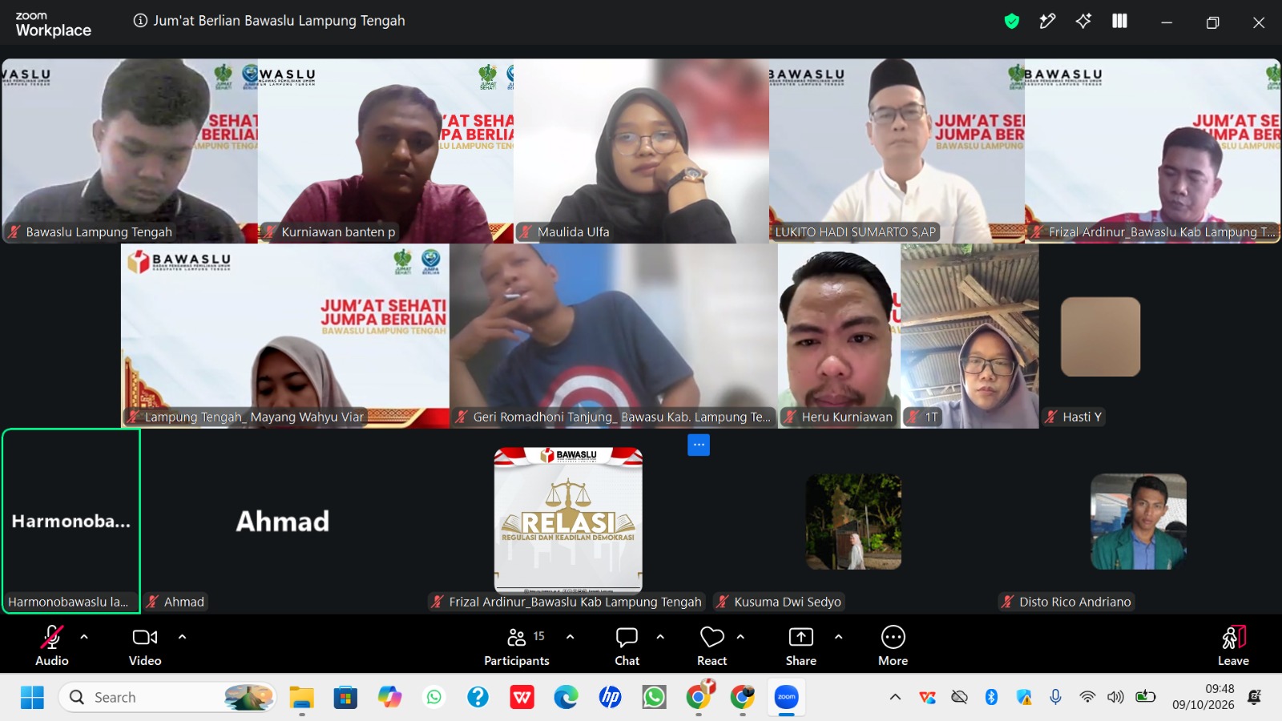The width and height of the screenshot is (1282, 721).
Task: Leave the Zoom meeting
Action: (1233, 646)
